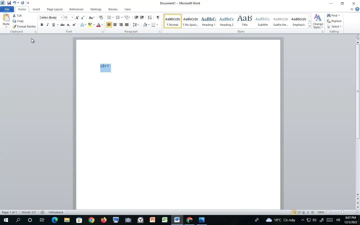
Task: Click the Shrink Font icon
Action: 83,17
